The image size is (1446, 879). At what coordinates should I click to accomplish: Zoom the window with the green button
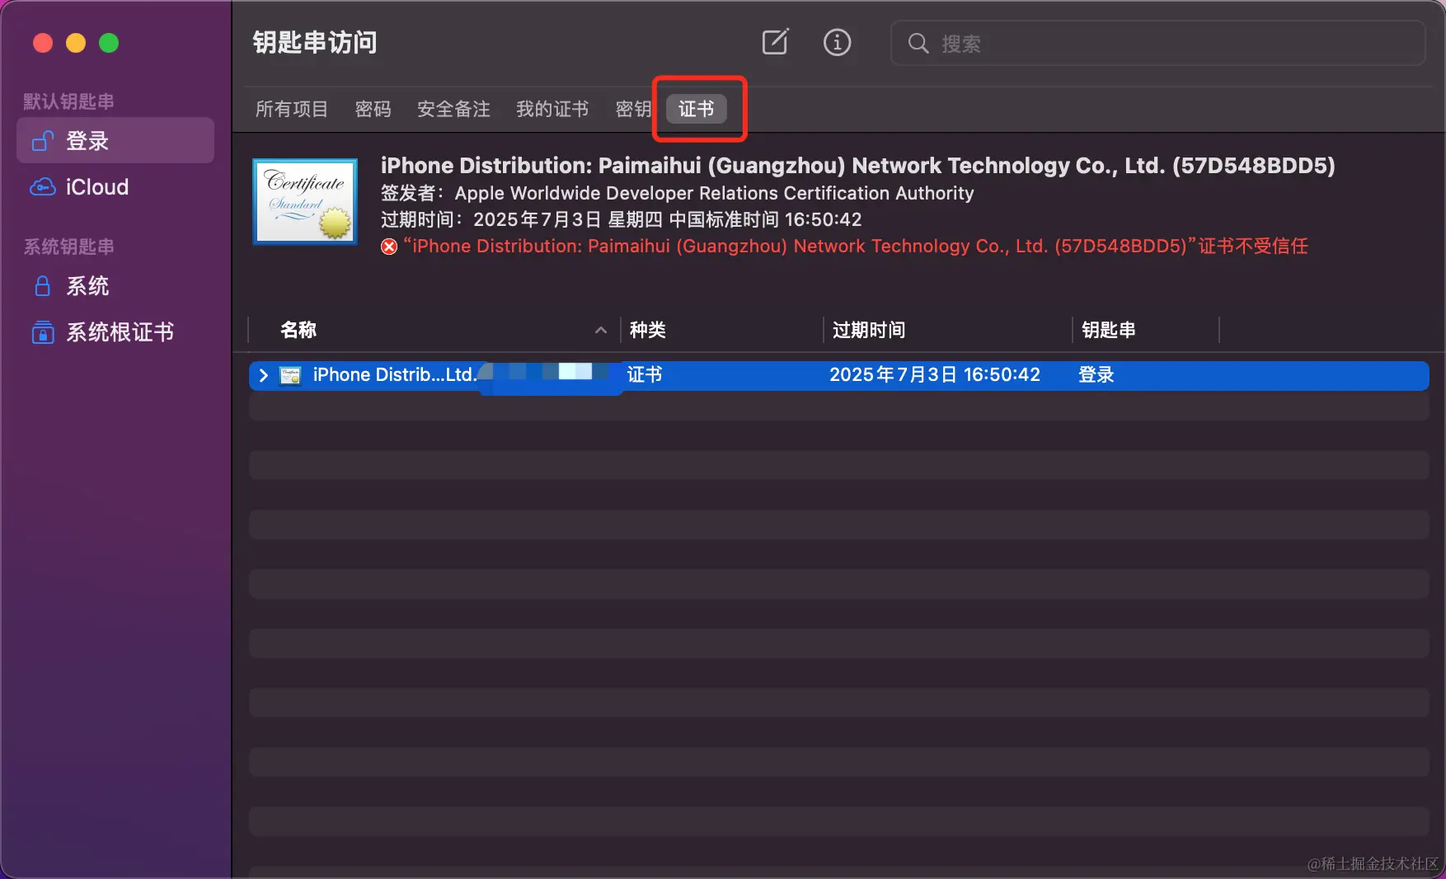pos(109,43)
